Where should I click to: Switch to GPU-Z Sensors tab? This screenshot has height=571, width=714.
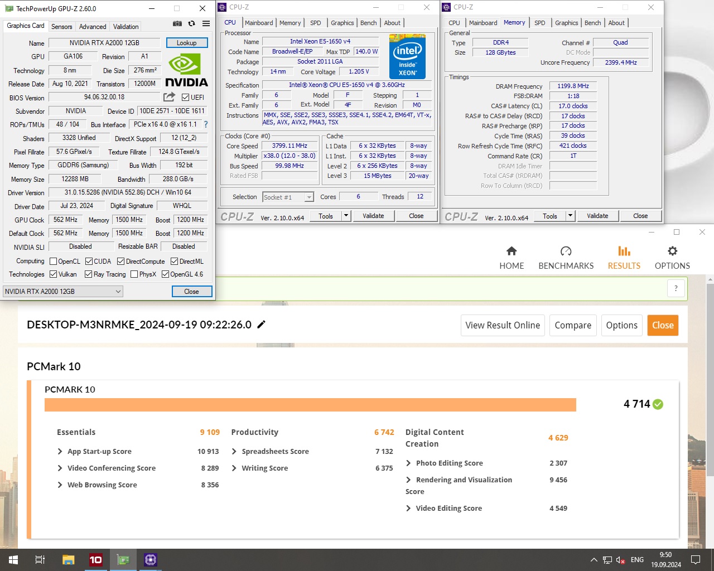(x=62, y=26)
